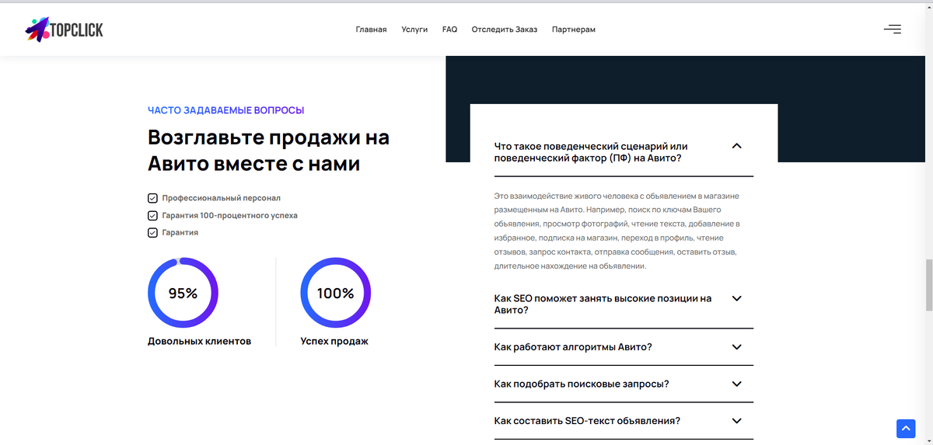Click question Как подобрать поисковые запросы?

582,384
